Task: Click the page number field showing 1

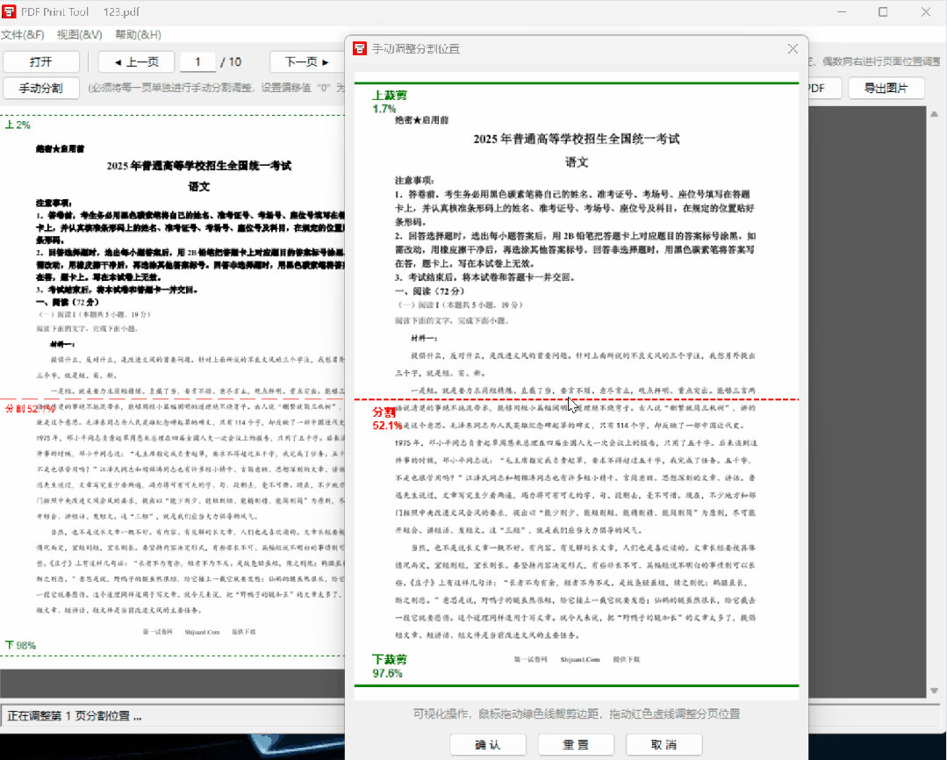Action: coord(197,61)
